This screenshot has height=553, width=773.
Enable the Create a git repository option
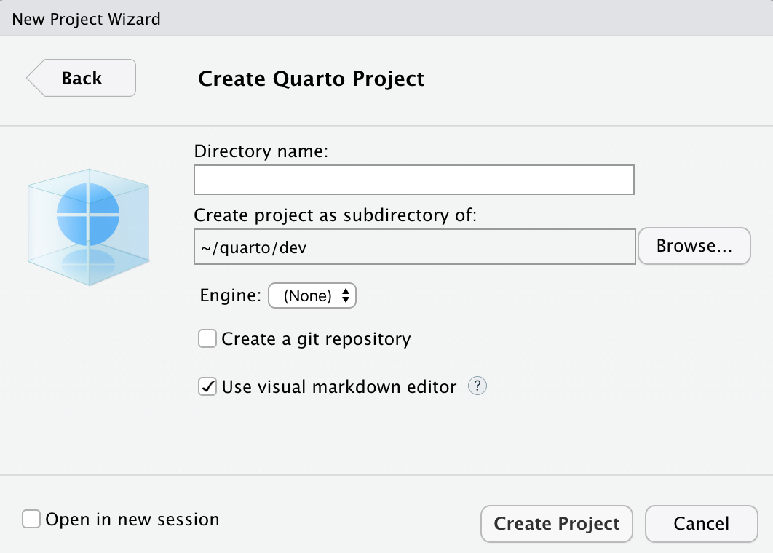(207, 338)
